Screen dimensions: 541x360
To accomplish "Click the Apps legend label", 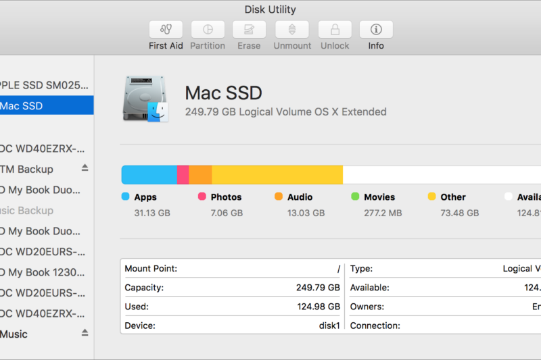I will (x=145, y=197).
